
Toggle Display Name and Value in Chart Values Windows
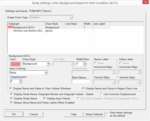point(11,88)
